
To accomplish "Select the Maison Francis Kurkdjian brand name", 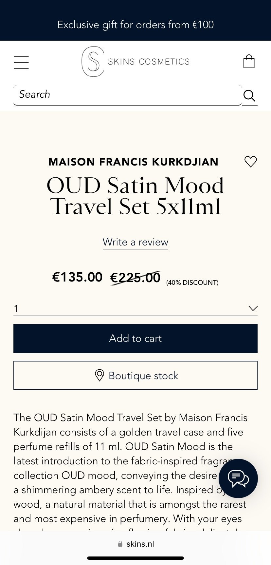I will 133,162.
